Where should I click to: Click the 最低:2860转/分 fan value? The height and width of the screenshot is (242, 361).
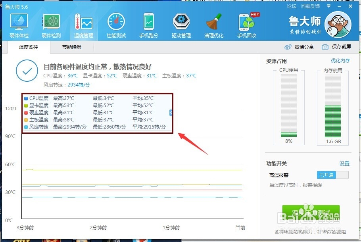click(x=109, y=127)
